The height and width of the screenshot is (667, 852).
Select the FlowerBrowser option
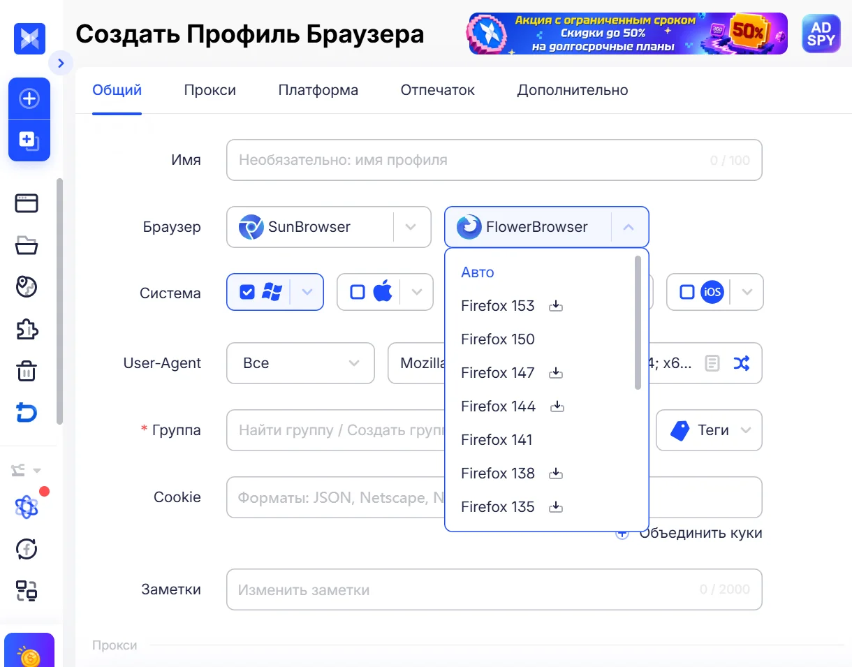coord(527,227)
